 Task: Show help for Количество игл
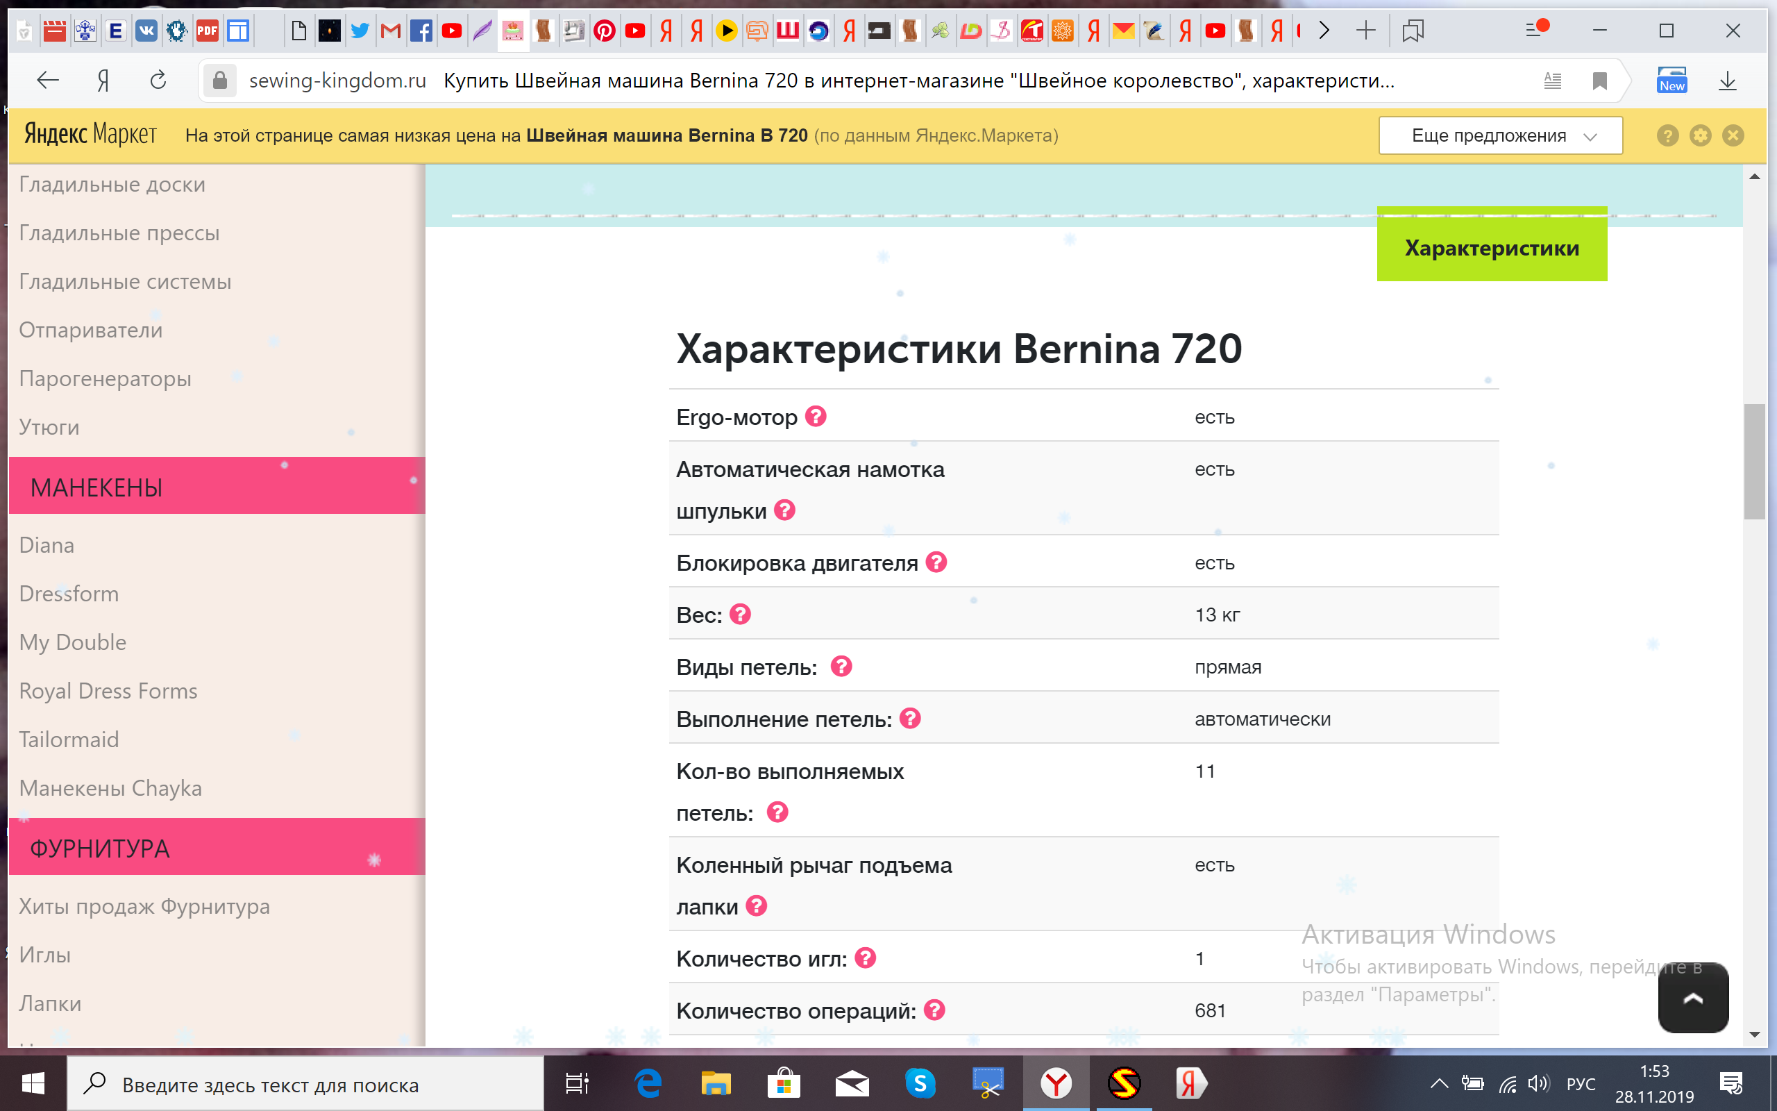(x=866, y=958)
